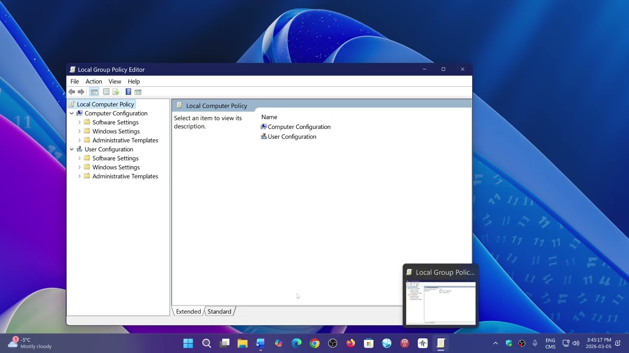Viewport: 629px width, 353px height.
Task: Expand Windows Settings under Computer Configuration
Action: [x=80, y=131]
